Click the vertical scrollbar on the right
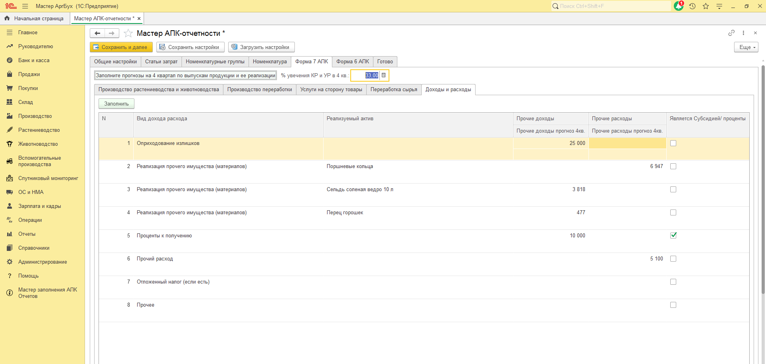The width and height of the screenshot is (766, 364). (763, 179)
